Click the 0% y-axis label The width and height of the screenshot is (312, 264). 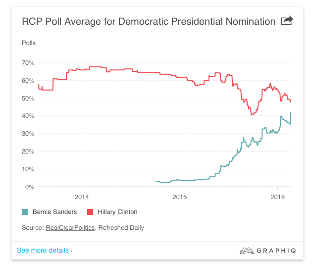29,187
